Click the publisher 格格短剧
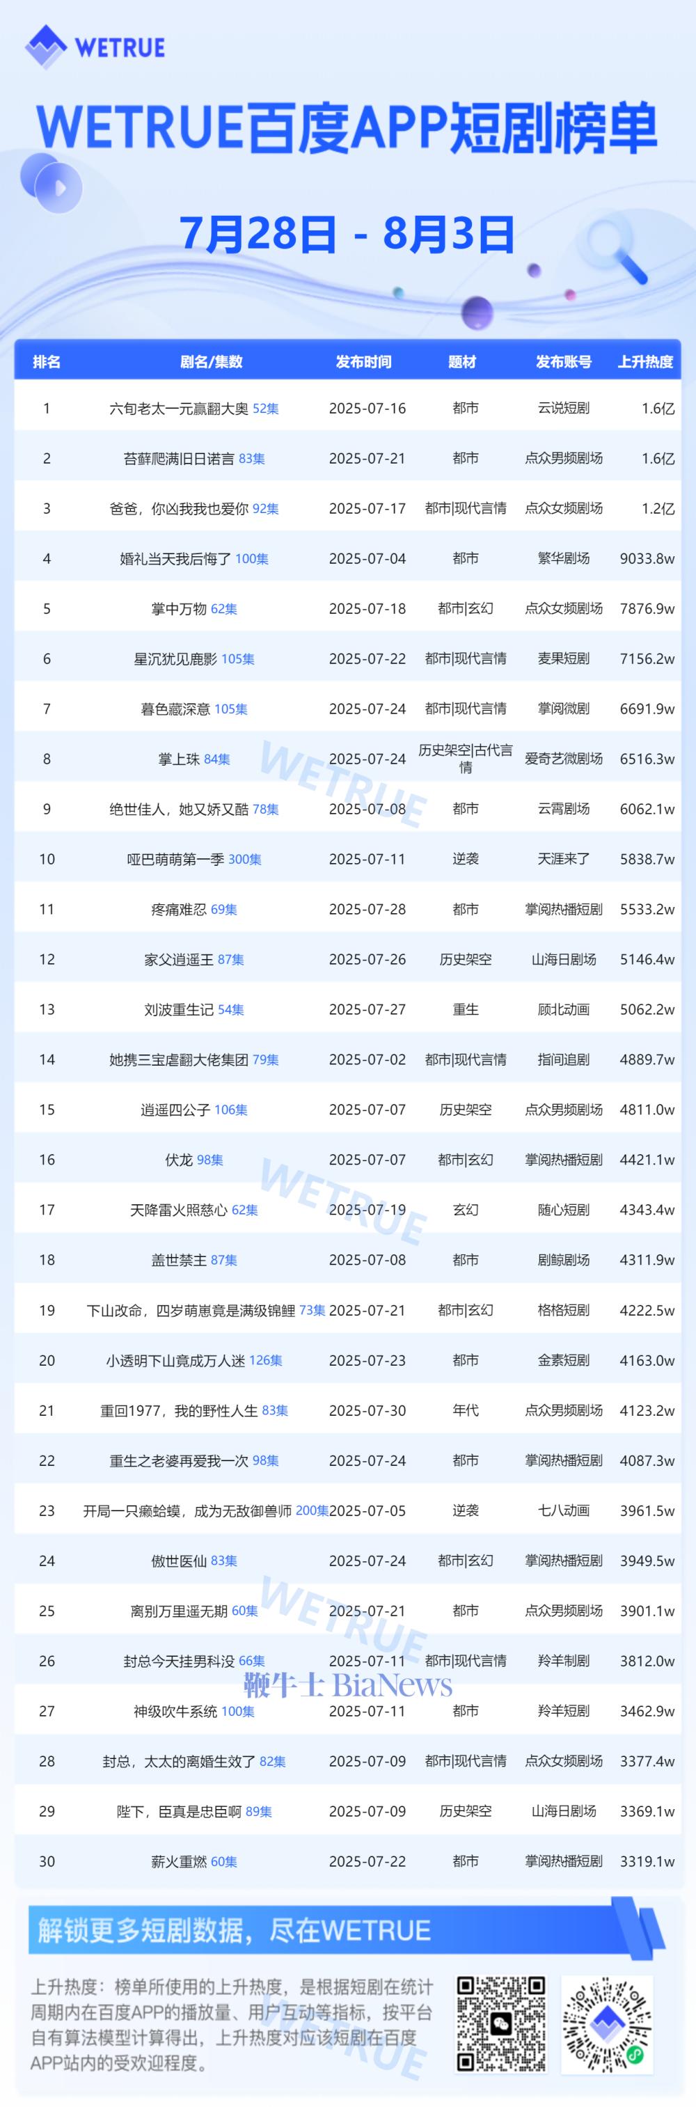This screenshot has width=696, height=2107. (564, 1310)
